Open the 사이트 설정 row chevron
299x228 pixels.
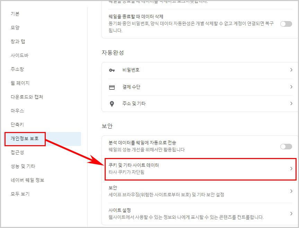pyautogui.click(x=291, y=213)
